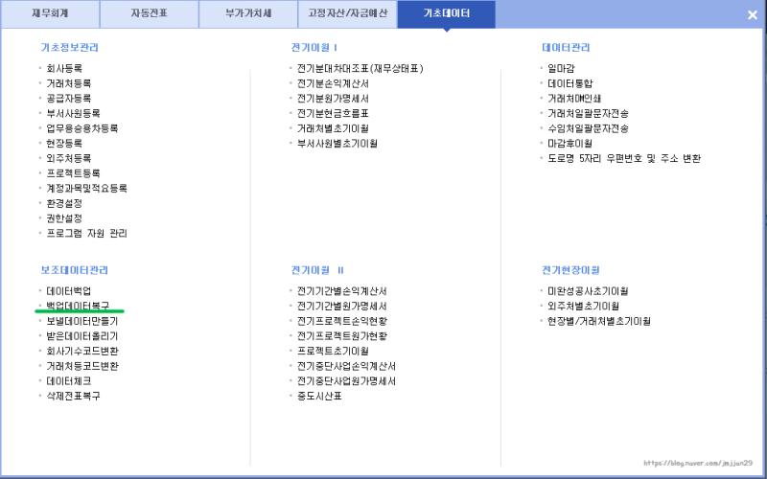Viewport: 767px width, 479px height.
Task: Click 전기중단사업손익계산서
Action: pos(346,366)
